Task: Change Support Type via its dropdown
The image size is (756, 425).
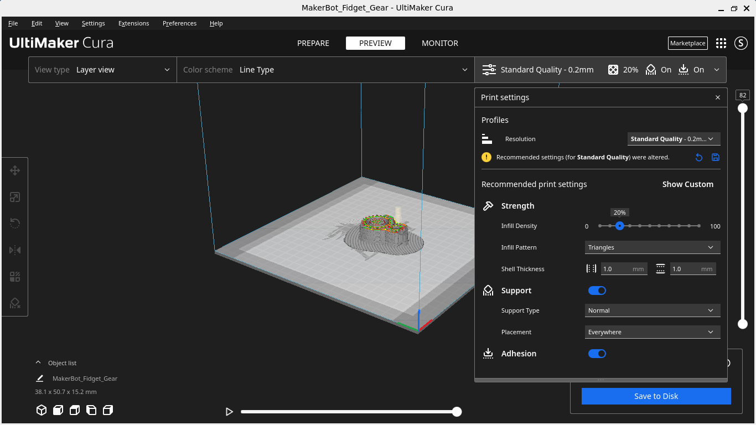Action: point(652,310)
